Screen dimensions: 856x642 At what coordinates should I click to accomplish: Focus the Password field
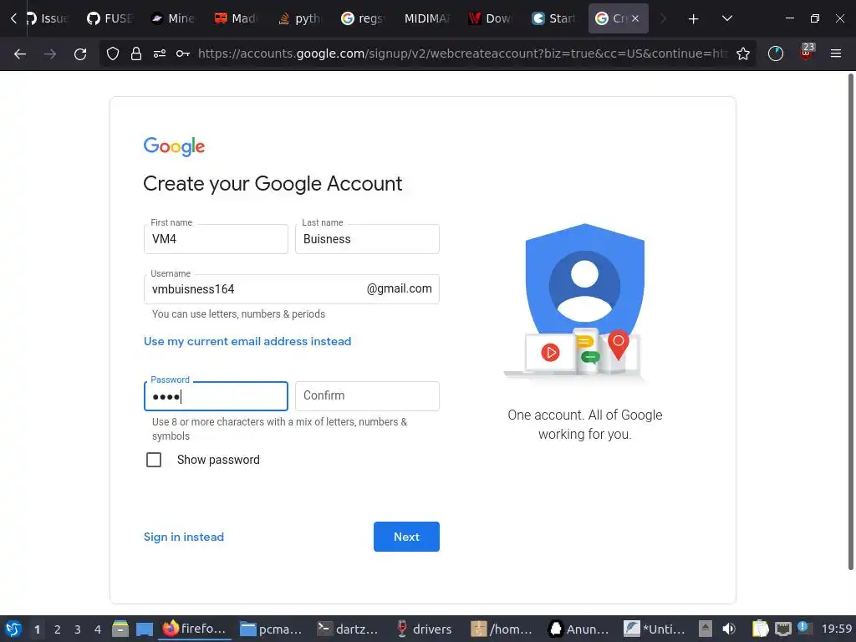[x=216, y=396]
